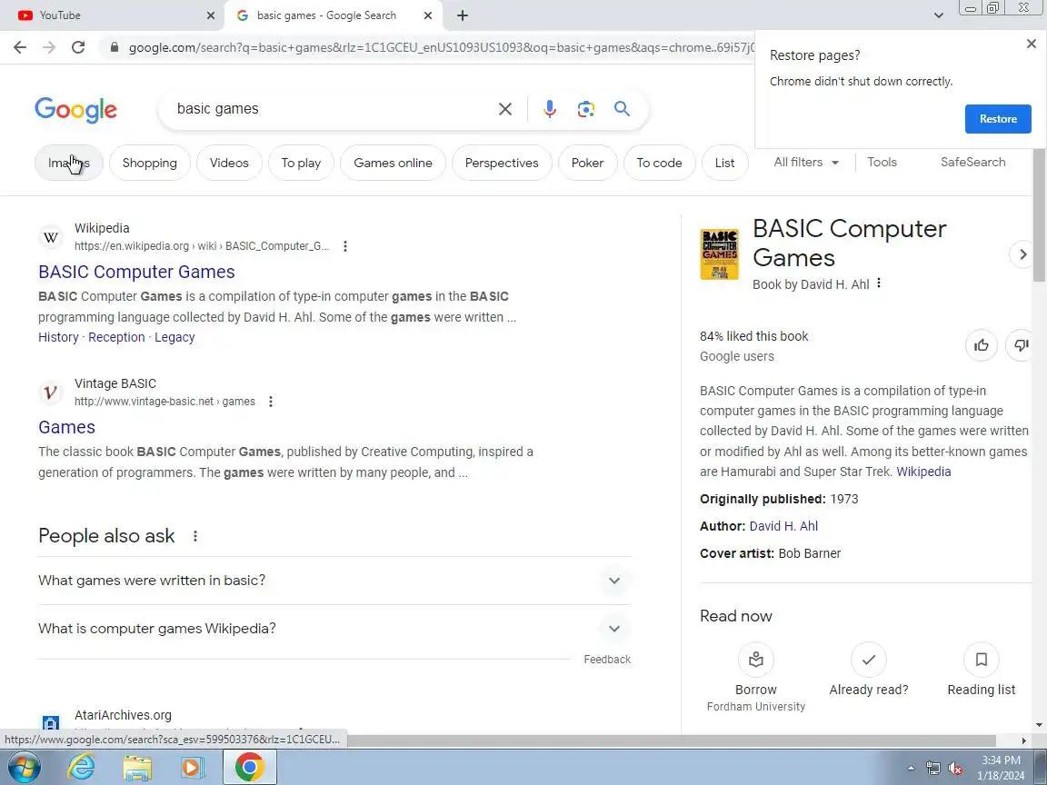Select the To code filter chip

(x=659, y=163)
